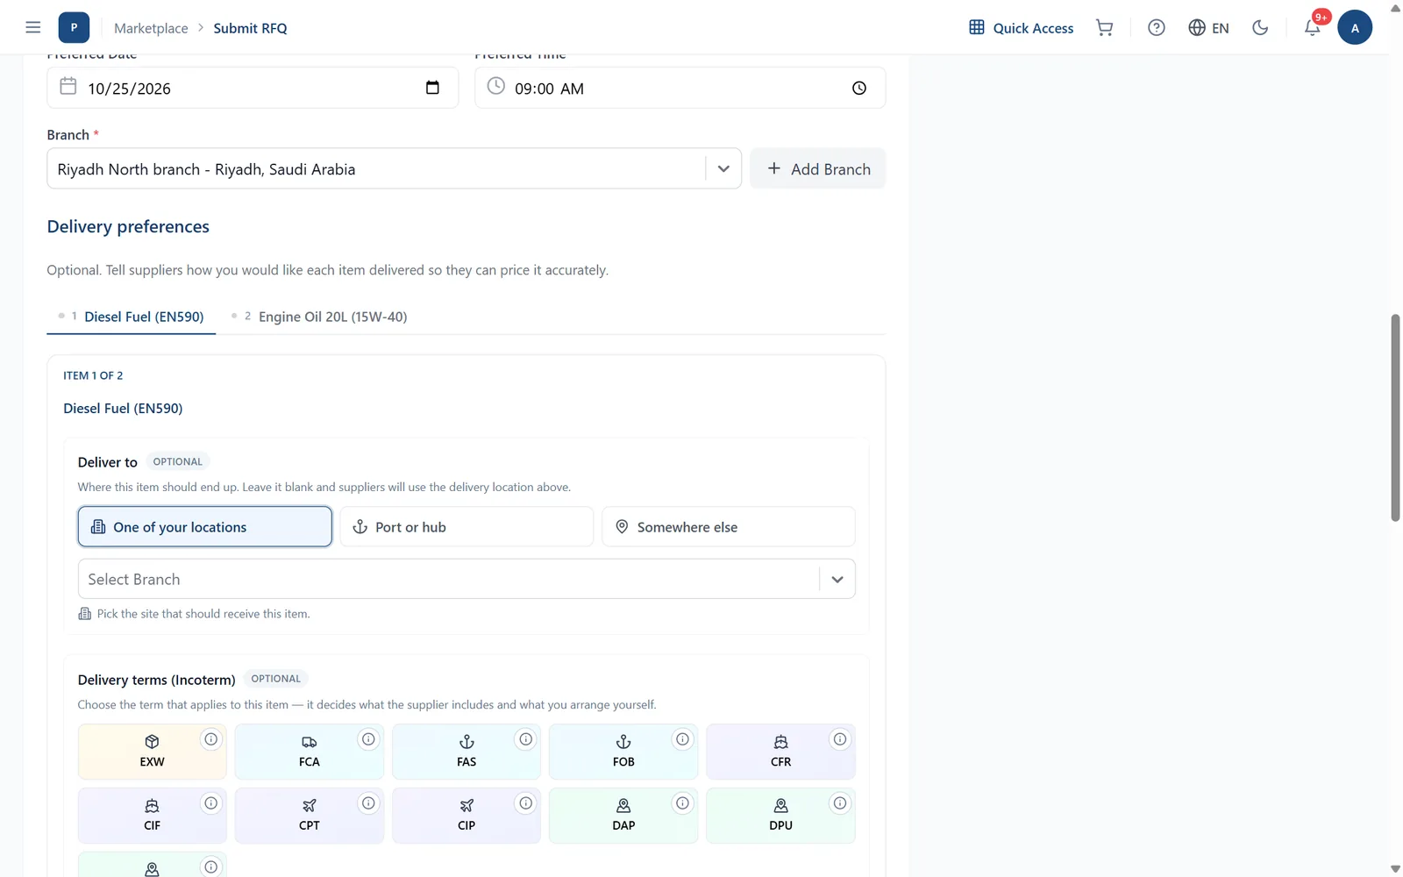Open the help question mark icon

point(1156,27)
